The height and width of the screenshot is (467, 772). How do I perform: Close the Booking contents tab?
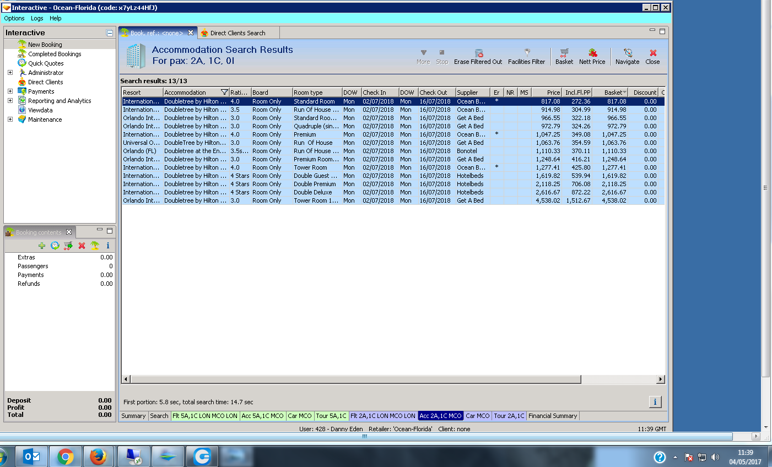[x=69, y=232]
